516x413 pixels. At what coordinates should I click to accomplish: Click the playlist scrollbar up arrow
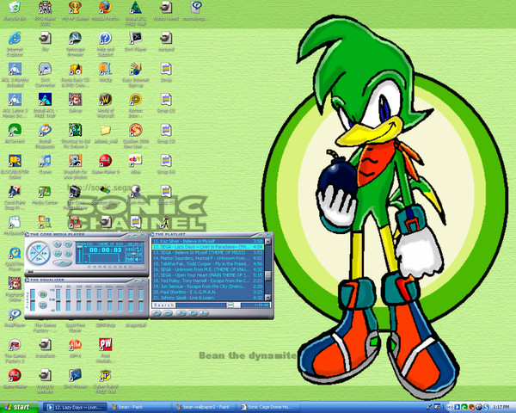point(267,241)
